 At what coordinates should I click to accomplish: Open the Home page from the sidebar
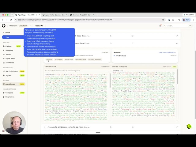click(7, 32)
